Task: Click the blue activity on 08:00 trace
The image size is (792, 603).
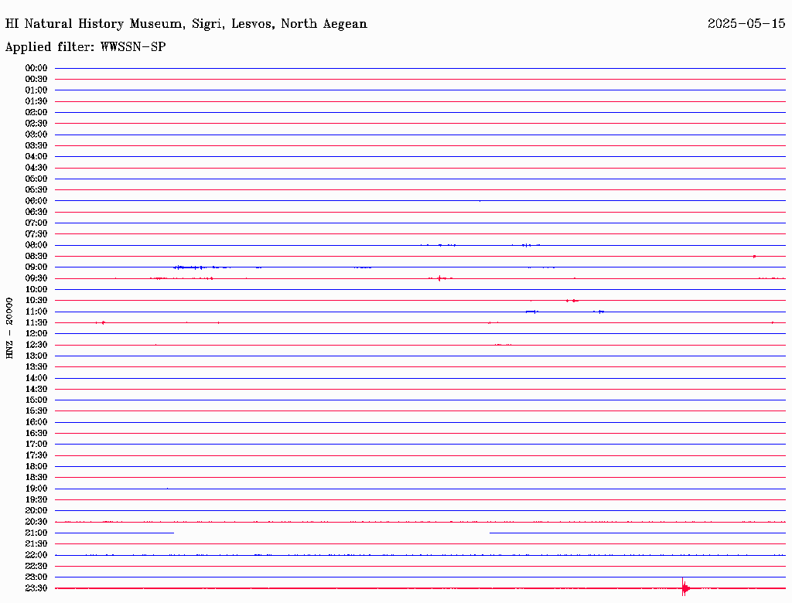Action: pos(438,245)
